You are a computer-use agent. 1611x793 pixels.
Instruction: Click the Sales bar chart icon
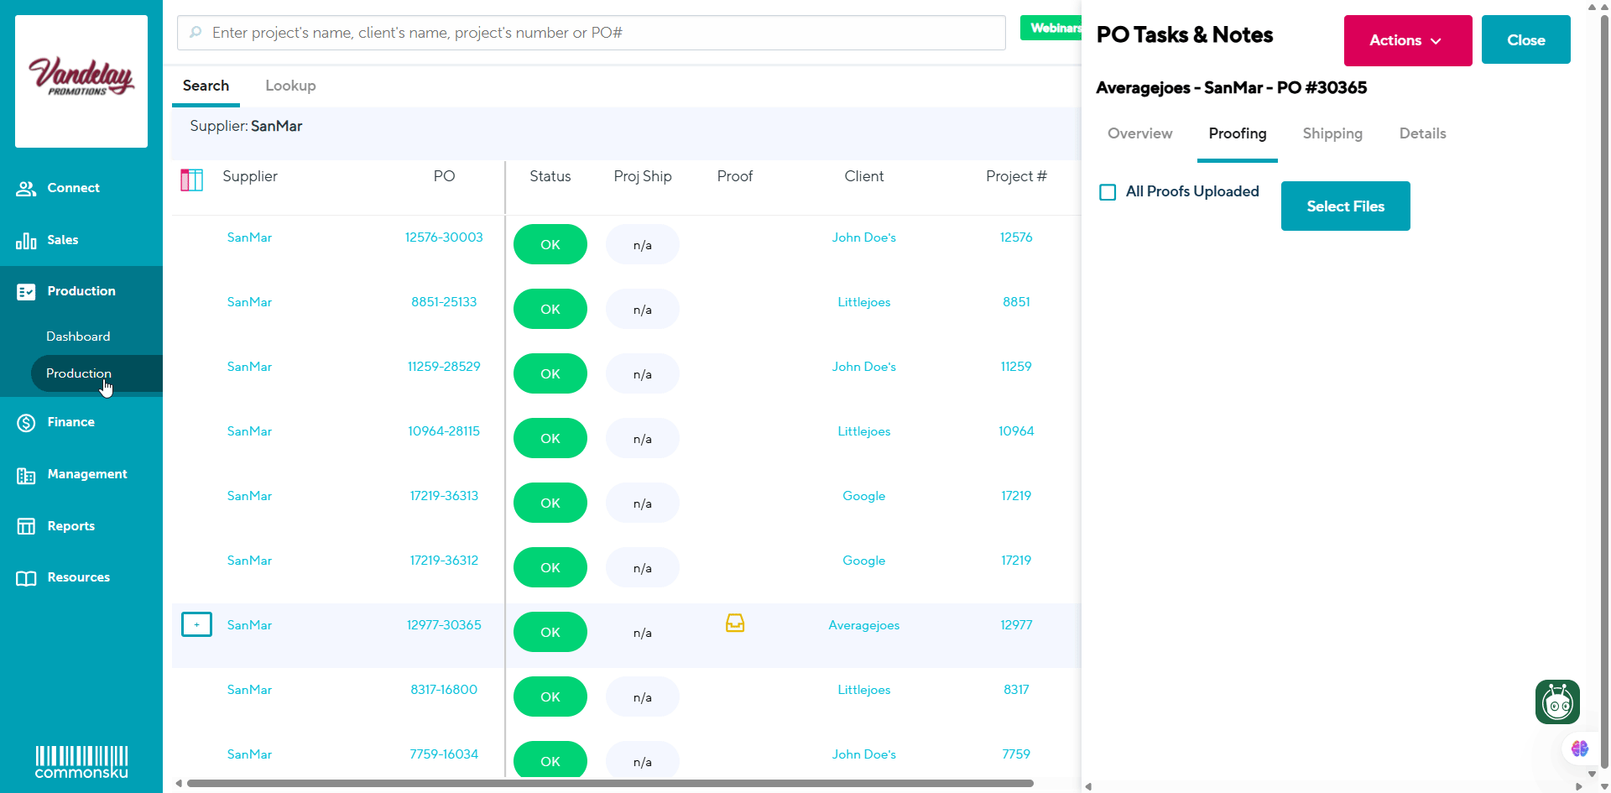tap(26, 241)
